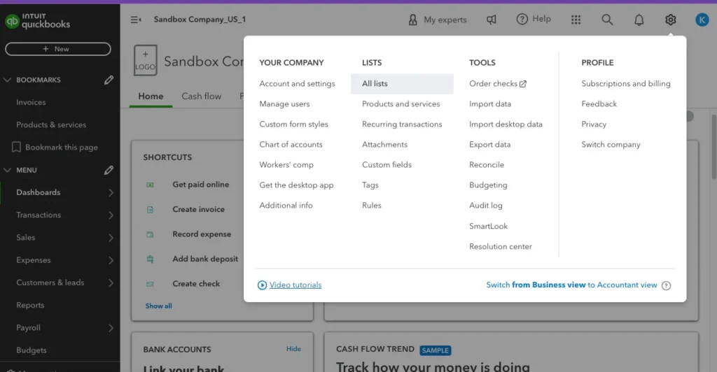Expand the Transactions submenu arrow

pyautogui.click(x=111, y=215)
